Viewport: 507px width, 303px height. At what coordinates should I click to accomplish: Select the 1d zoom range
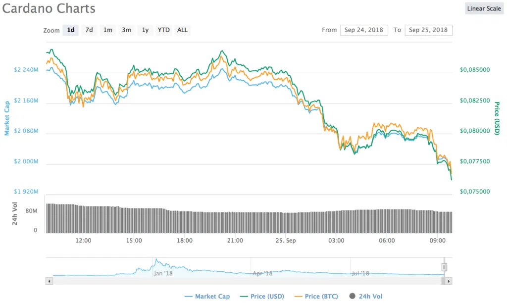(x=70, y=30)
